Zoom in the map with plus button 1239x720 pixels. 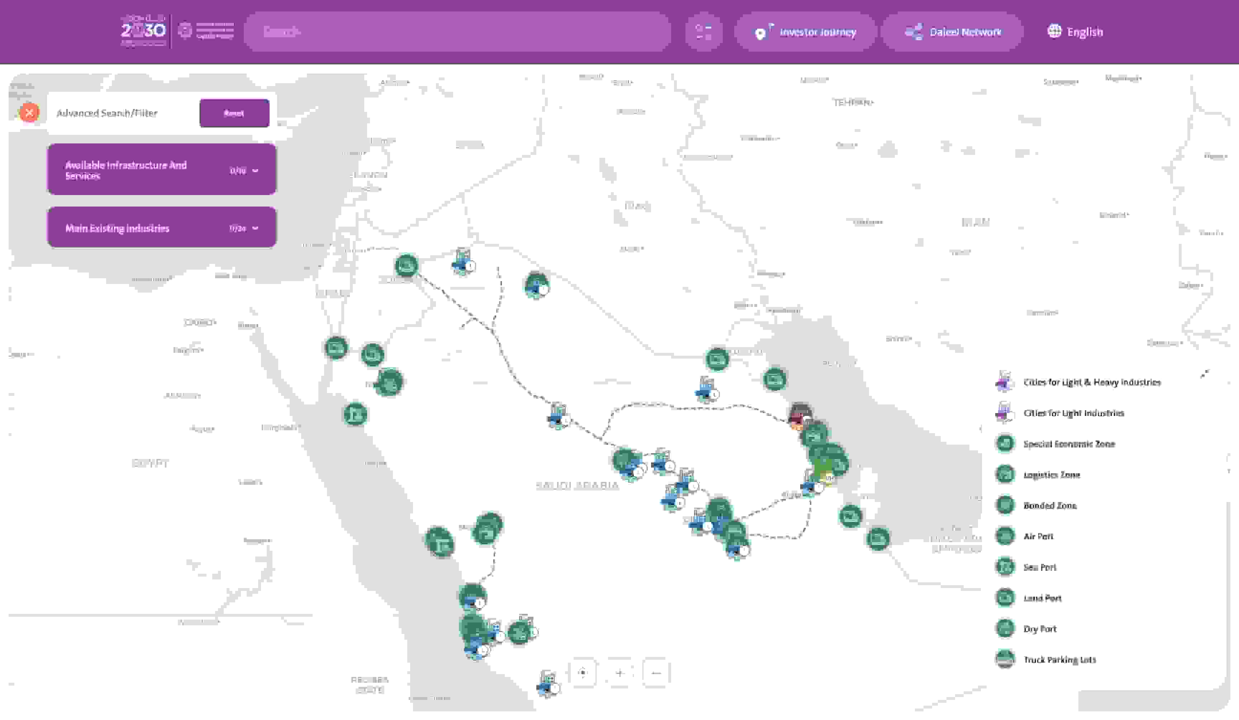pos(619,673)
